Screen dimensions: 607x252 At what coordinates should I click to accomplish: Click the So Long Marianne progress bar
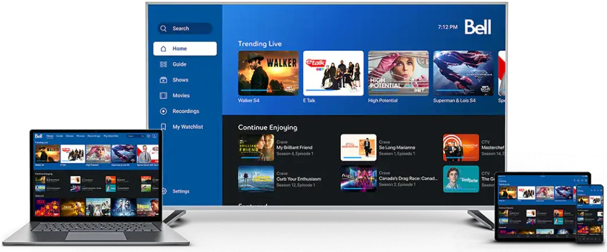(x=358, y=159)
